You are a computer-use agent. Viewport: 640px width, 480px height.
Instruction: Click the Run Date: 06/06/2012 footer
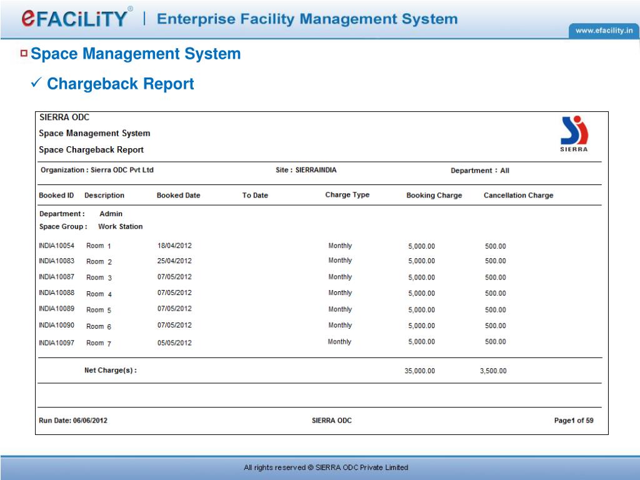73,421
